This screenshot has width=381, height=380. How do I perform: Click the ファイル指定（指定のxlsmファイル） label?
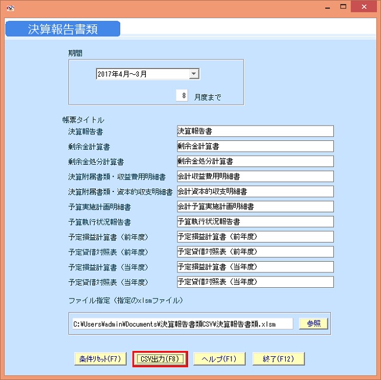(126, 300)
